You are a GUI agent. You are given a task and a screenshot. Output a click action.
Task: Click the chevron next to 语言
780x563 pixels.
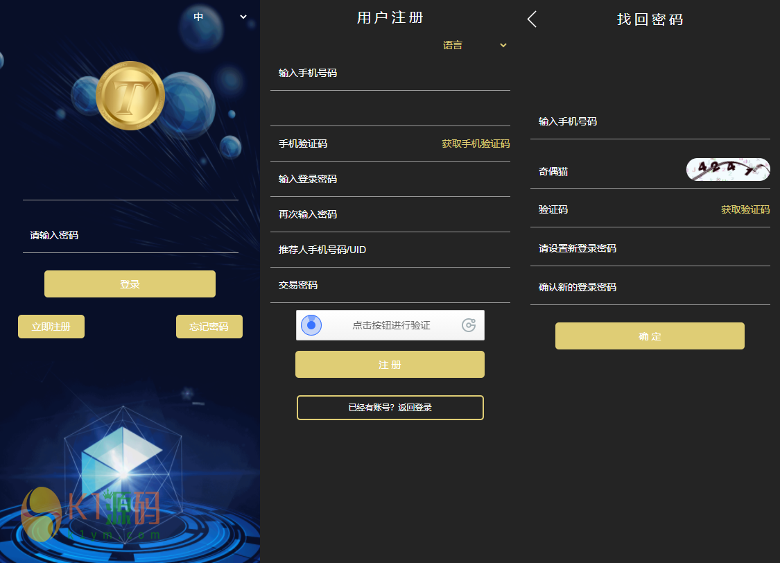point(503,45)
